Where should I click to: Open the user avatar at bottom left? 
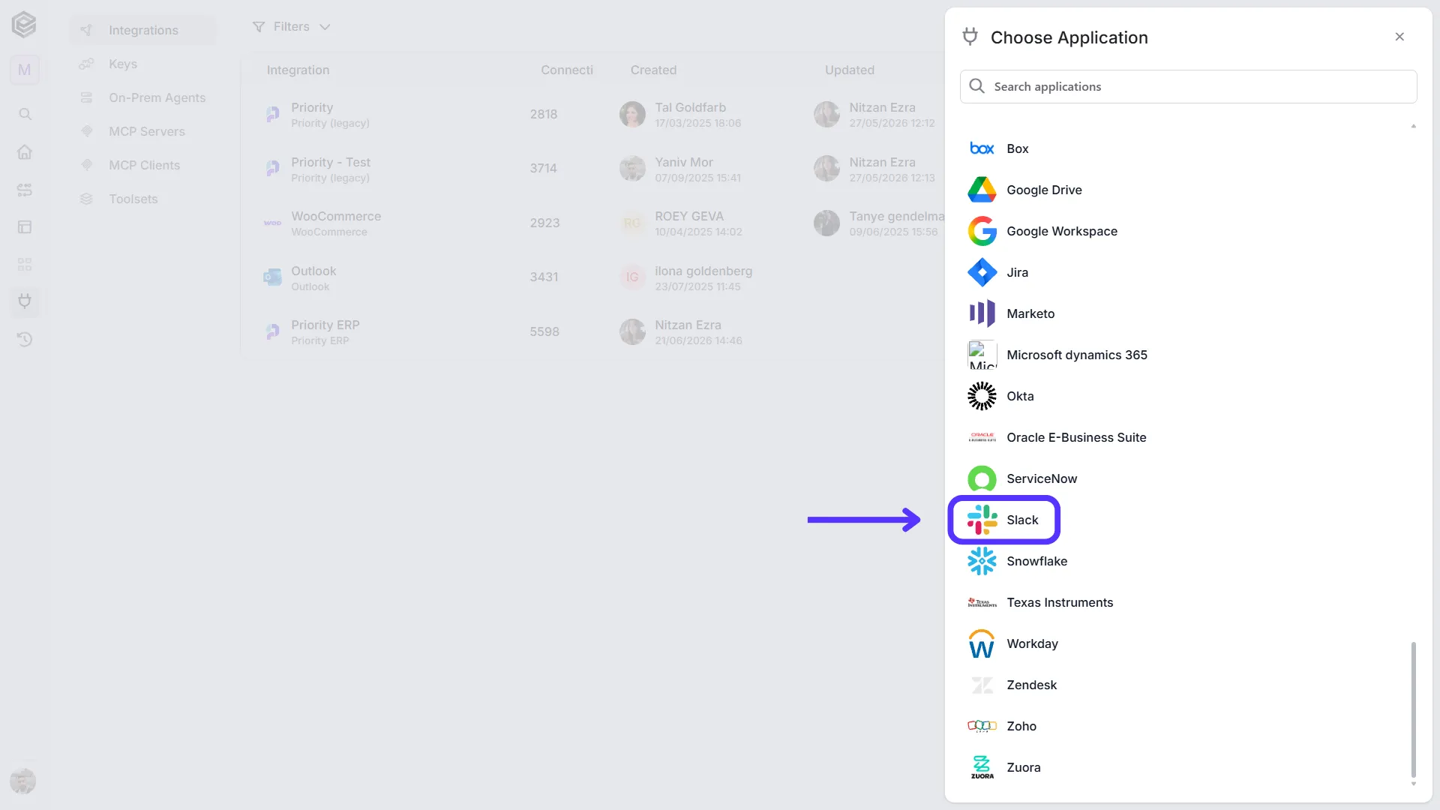23,781
